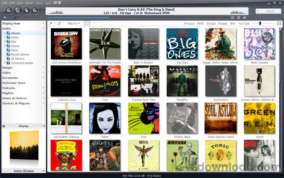Open the DSP equalizer icon
The height and width of the screenshot is (178, 284).
245,17
